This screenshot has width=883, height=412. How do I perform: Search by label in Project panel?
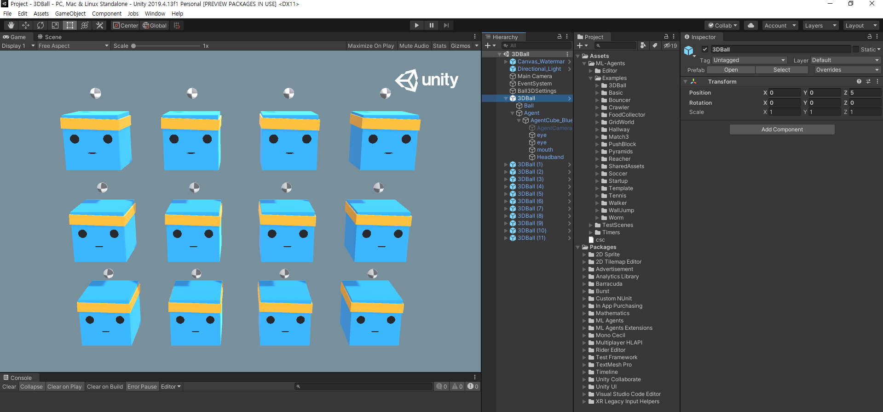click(654, 45)
